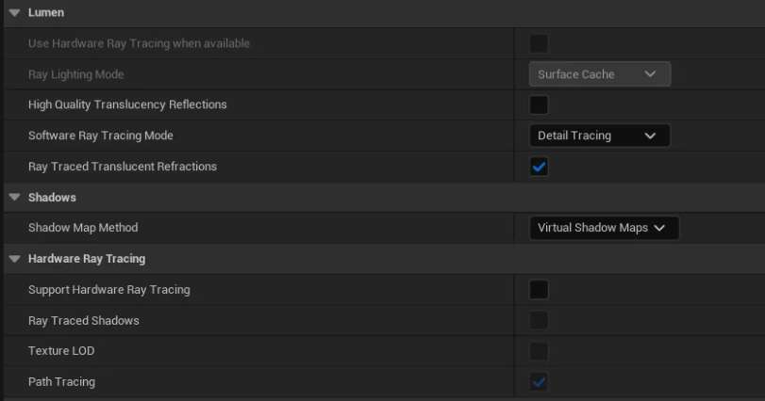765x401 pixels.
Task: Toggle the Path Tracing checkbox
Action: [539, 381]
